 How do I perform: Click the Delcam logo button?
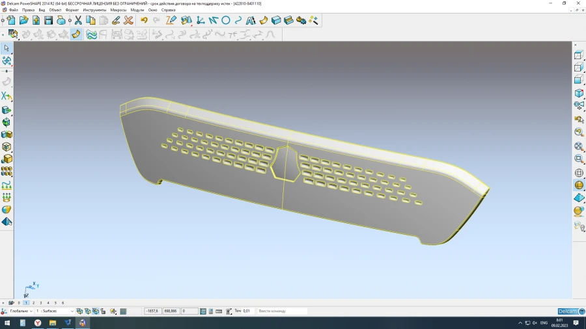(570, 311)
